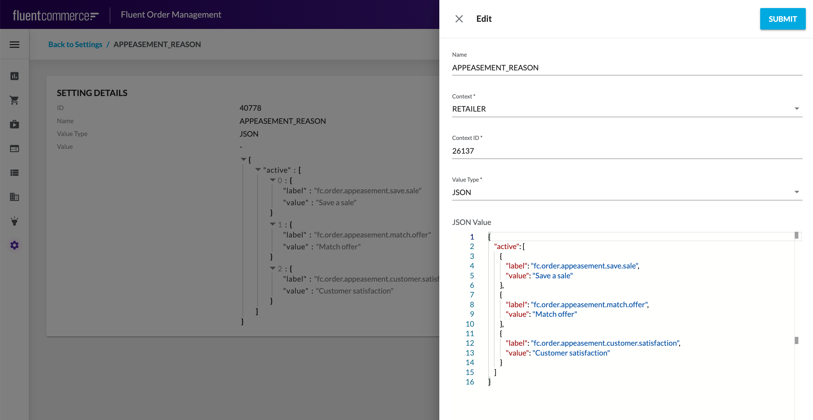Collapse the root JSON object node
The height and width of the screenshot is (420, 813).
tap(243, 159)
